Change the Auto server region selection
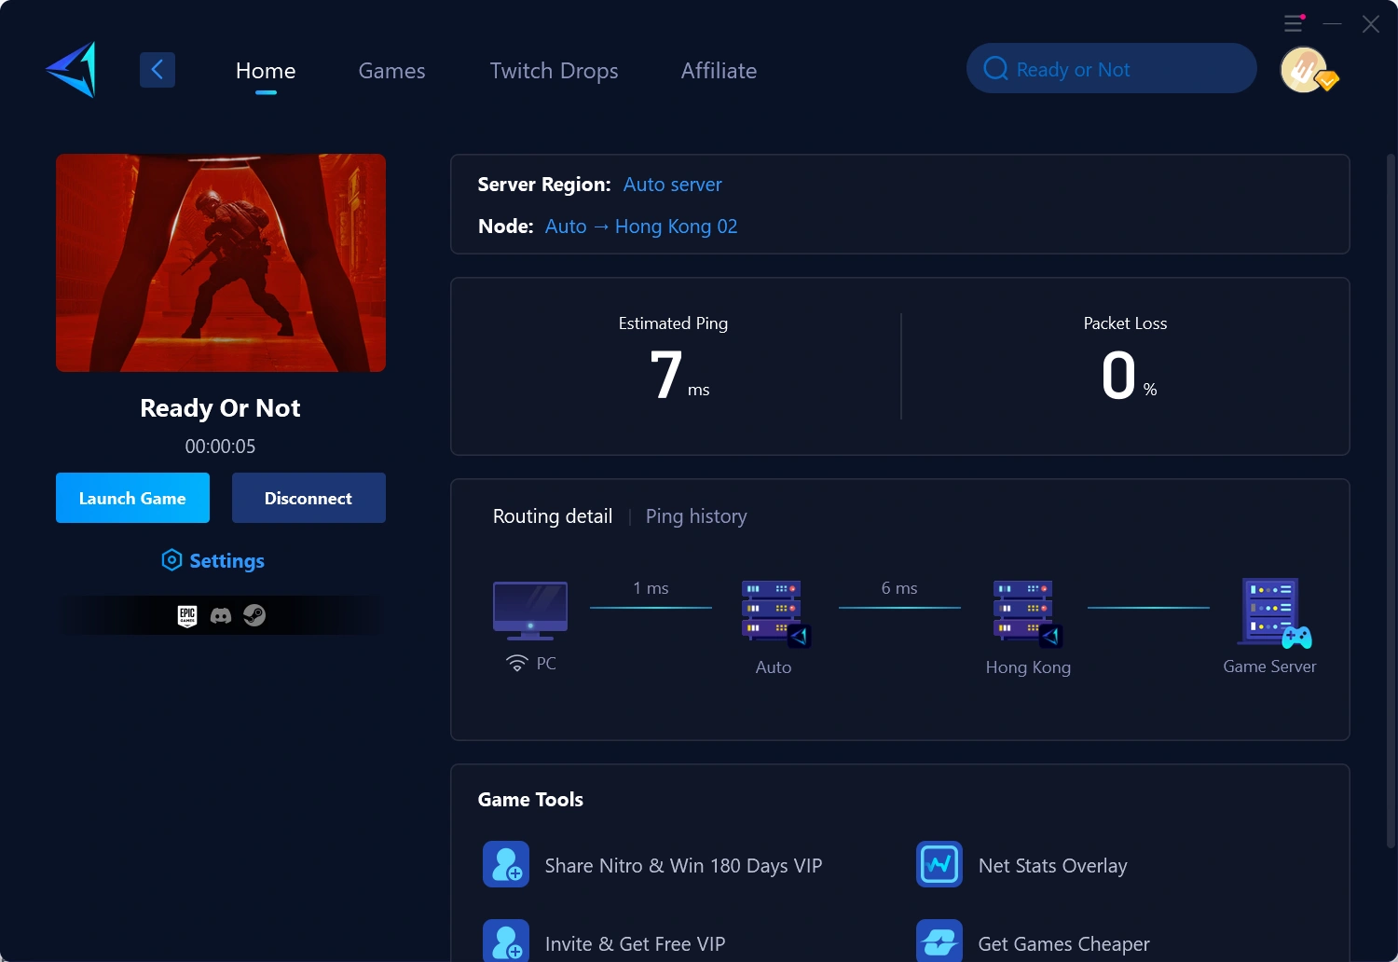This screenshot has width=1398, height=962. (673, 185)
